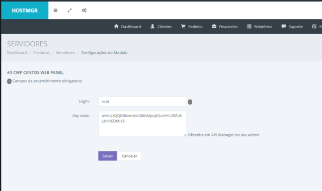Navigate to Servidores breadcrumb link
This screenshot has height=191, width=322.
coord(65,52)
